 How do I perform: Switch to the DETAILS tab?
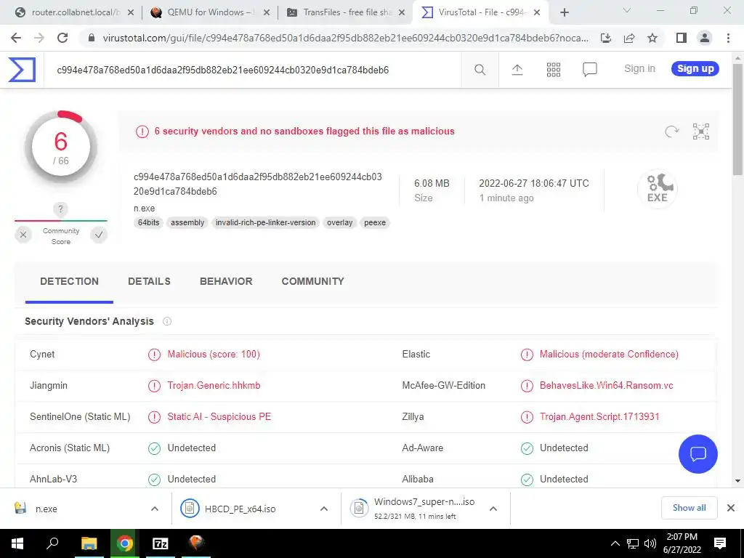pyautogui.click(x=149, y=281)
